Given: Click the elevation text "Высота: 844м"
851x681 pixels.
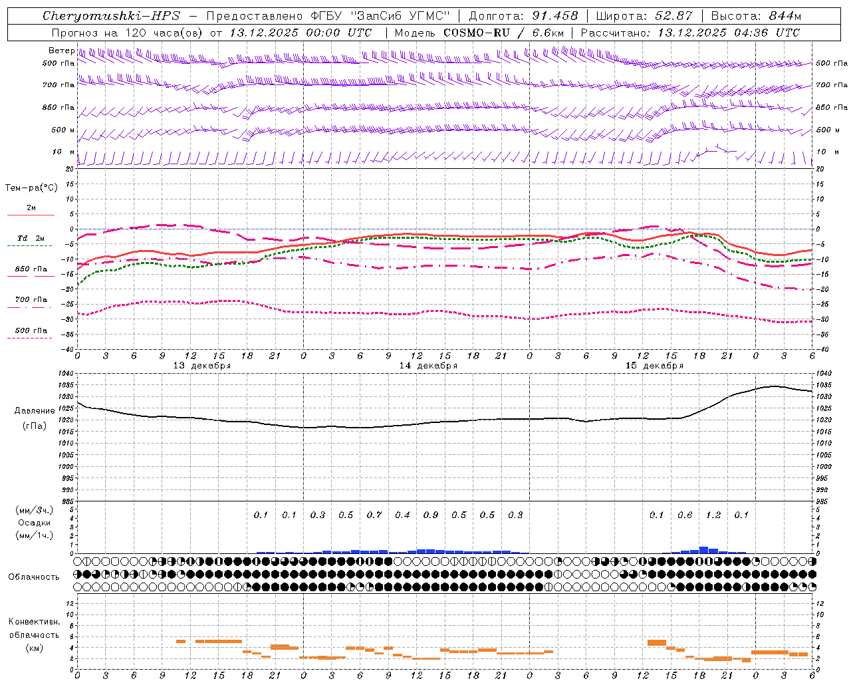Looking at the screenshot, I should (756, 16).
